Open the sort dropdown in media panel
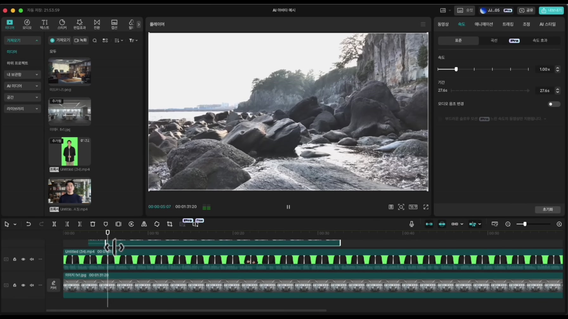Screen dimensions: 568x319 pyautogui.click(x=119, y=41)
